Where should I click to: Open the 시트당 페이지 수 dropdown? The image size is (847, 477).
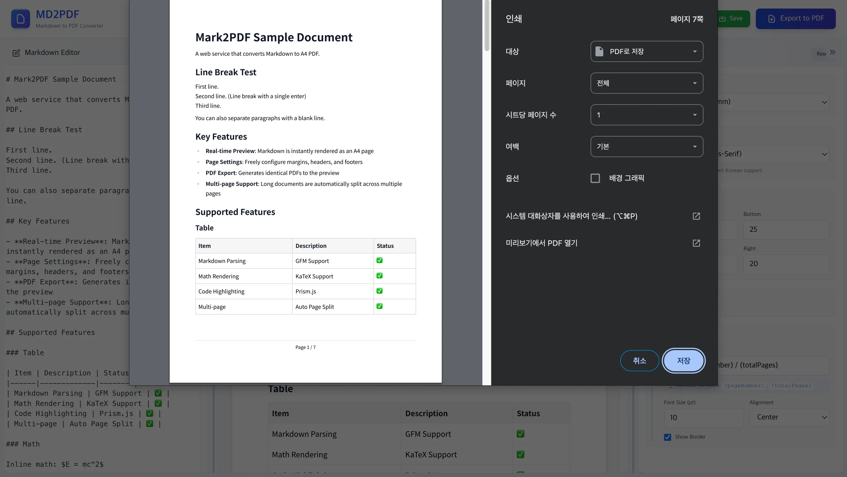coord(647,115)
